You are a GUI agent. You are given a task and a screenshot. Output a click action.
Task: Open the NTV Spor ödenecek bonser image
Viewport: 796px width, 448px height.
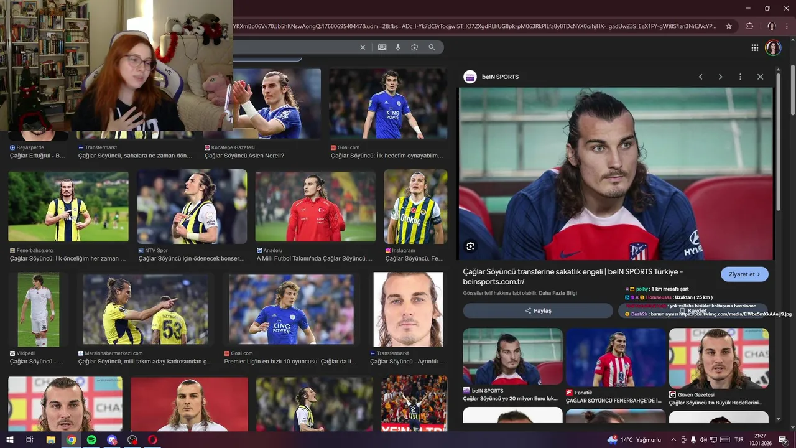pyautogui.click(x=192, y=207)
